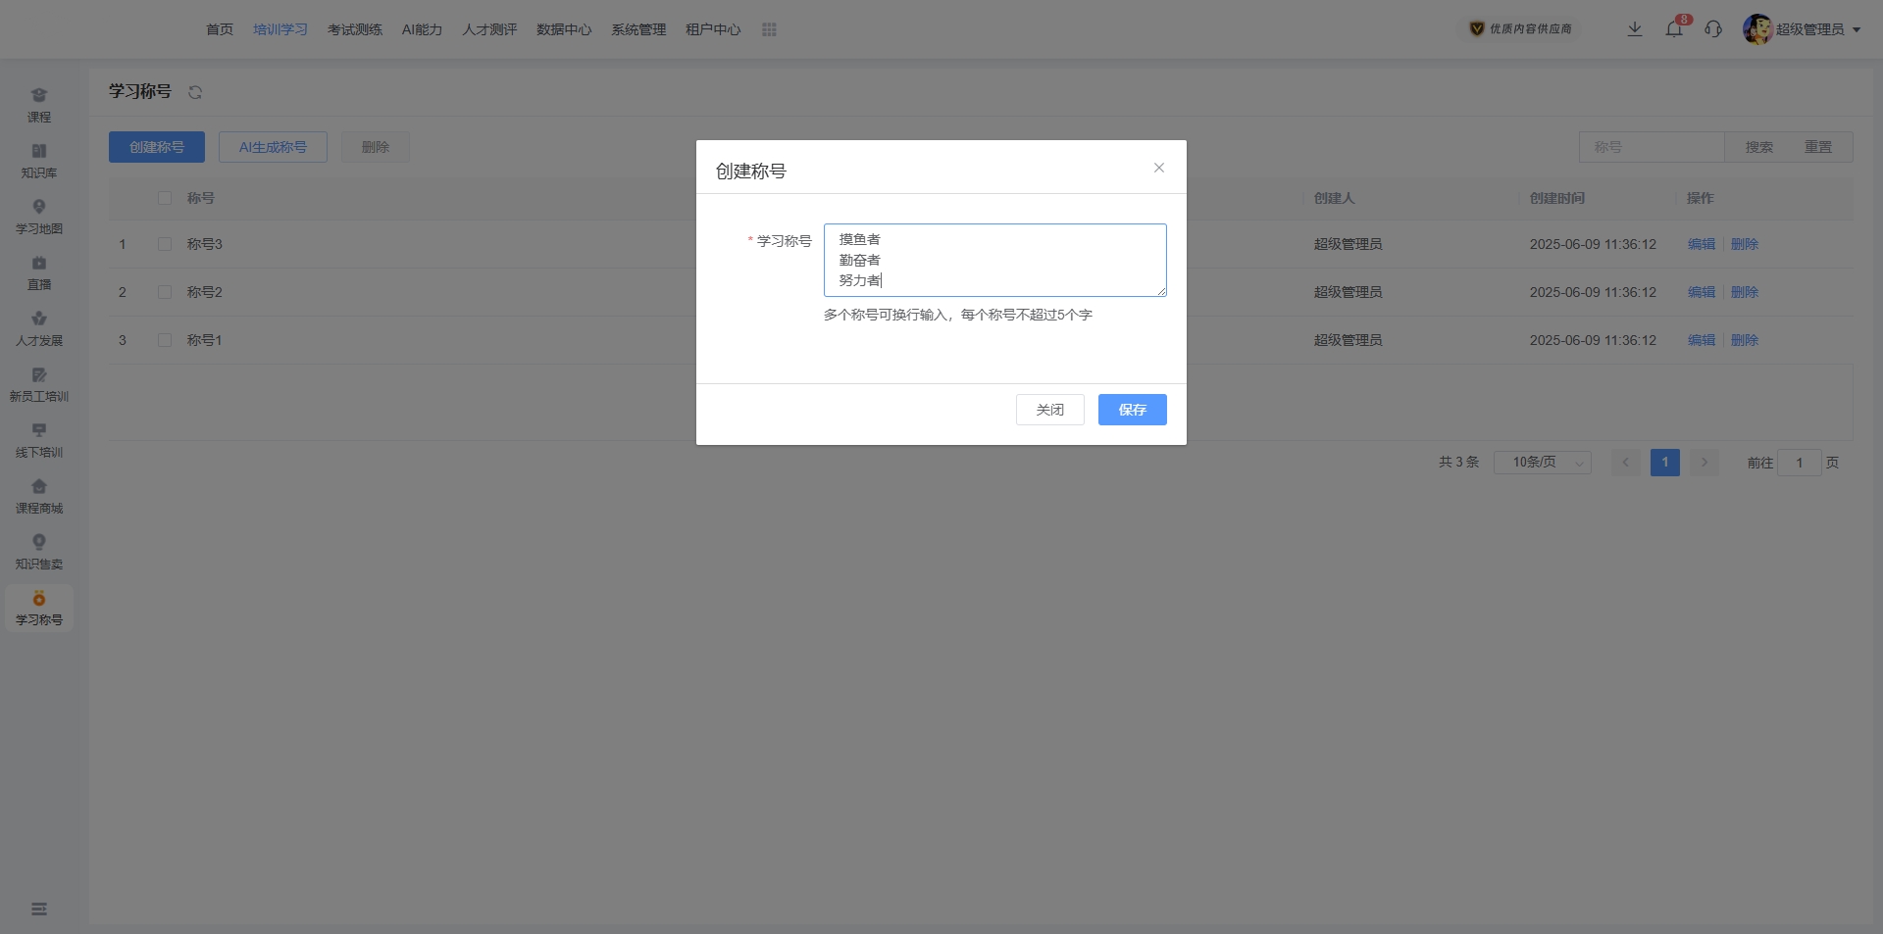Collapse the sidebar with hamburger icon

[39, 909]
